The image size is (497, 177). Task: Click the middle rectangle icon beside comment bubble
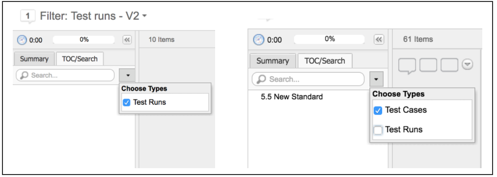[428, 65]
